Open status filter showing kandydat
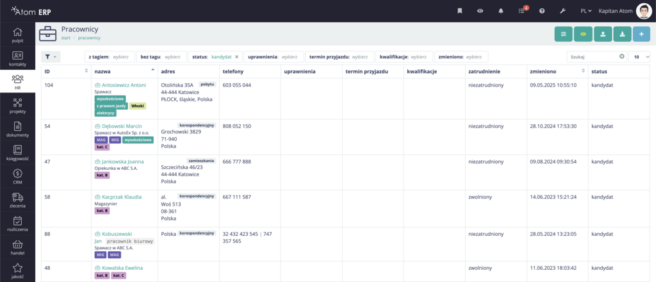 point(215,56)
